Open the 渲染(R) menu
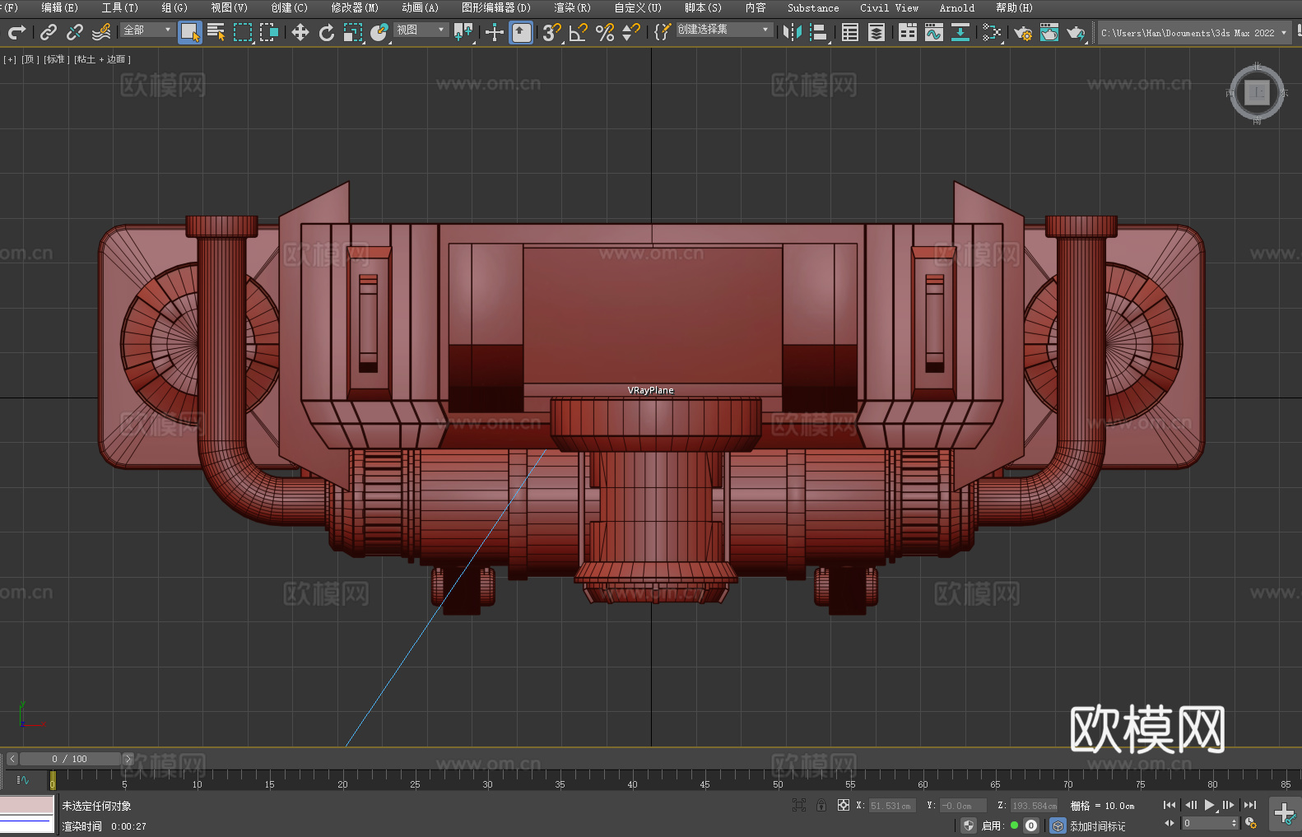This screenshot has width=1302, height=837. pos(572,7)
